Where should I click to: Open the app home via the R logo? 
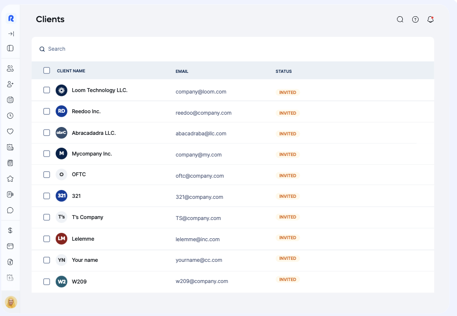click(x=10, y=18)
